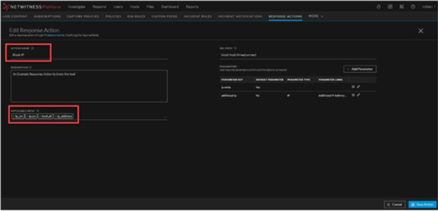
Task: Open the Applicable Meta dropdown arrow
Action: click(x=166, y=116)
